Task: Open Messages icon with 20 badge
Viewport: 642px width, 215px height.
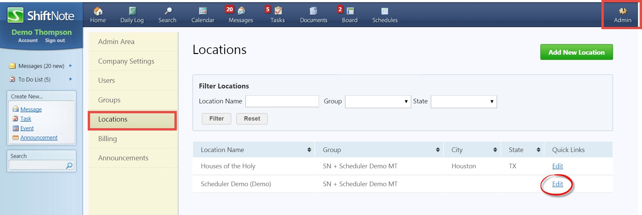Action: 241,11
